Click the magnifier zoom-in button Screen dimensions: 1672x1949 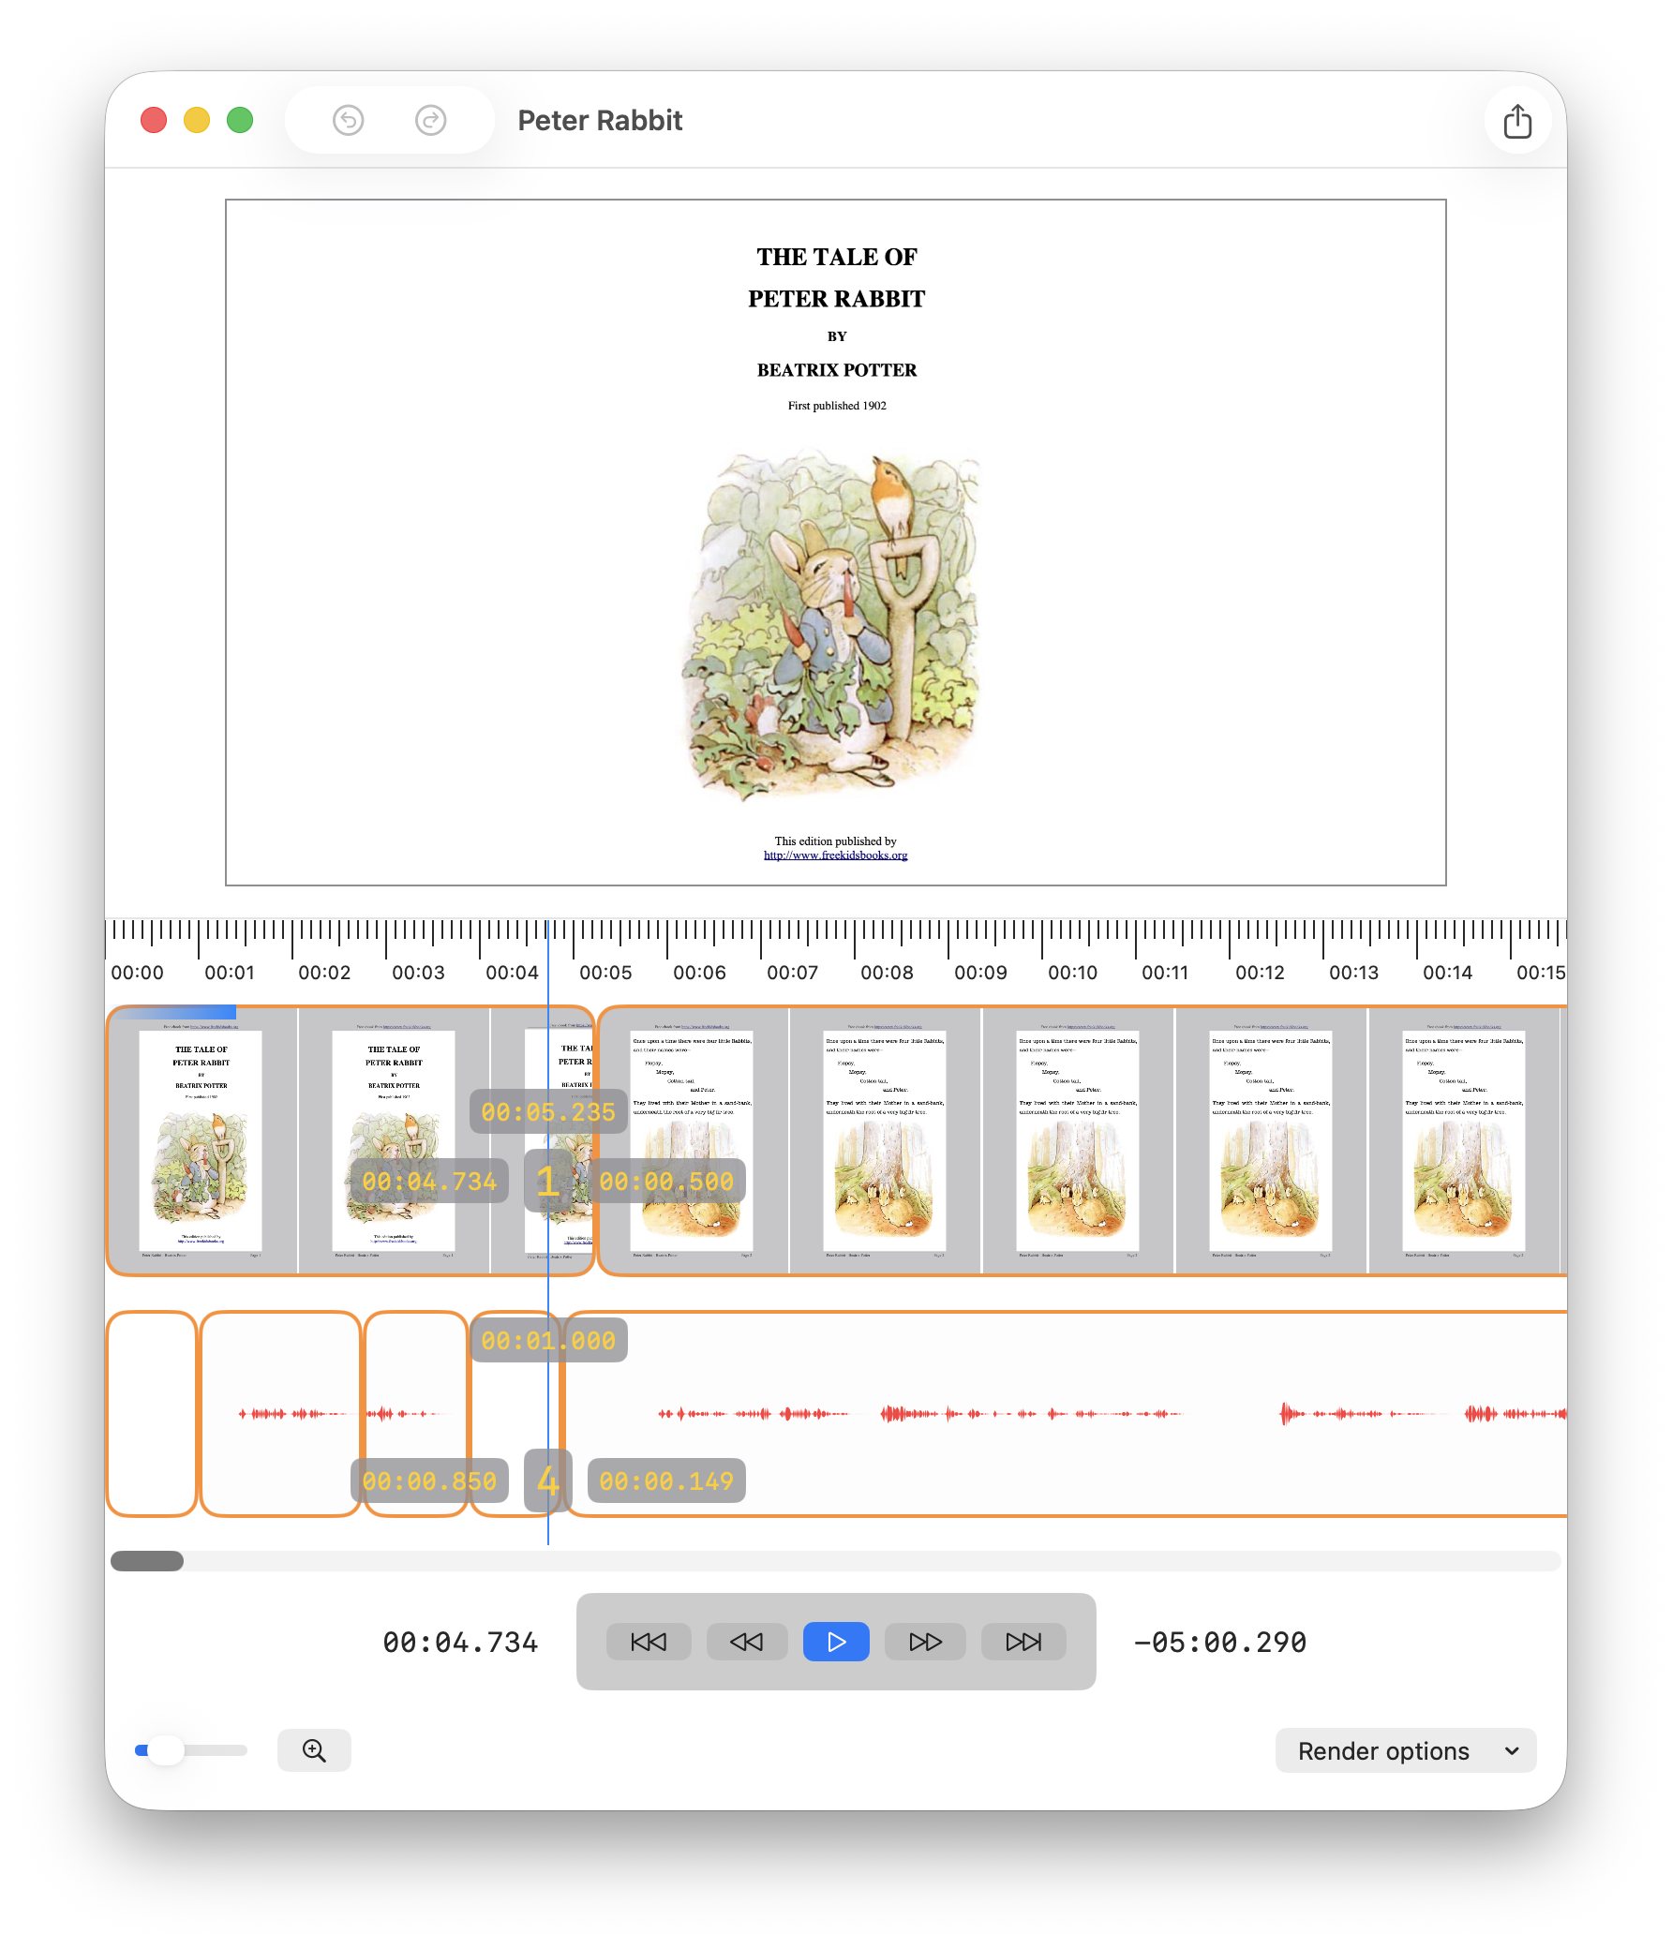pos(314,1750)
